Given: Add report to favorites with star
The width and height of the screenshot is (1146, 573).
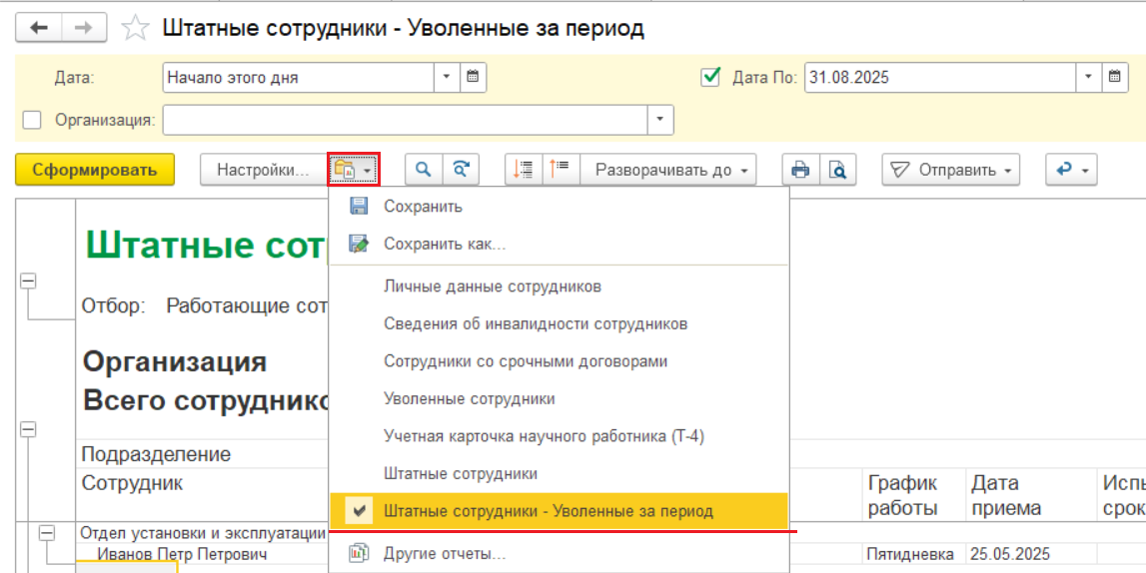Looking at the screenshot, I should click(x=134, y=29).
